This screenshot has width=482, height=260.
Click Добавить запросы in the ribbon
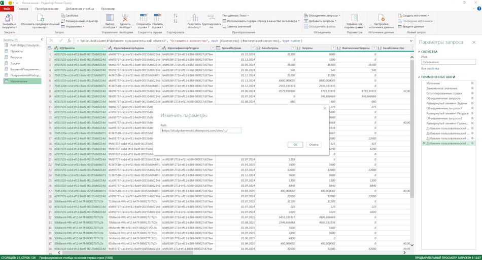pyautogui.click(x=320, y=21)
